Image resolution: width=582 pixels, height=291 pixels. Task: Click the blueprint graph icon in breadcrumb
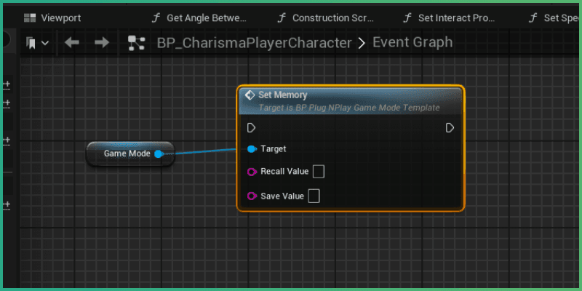tap(136, 43)
